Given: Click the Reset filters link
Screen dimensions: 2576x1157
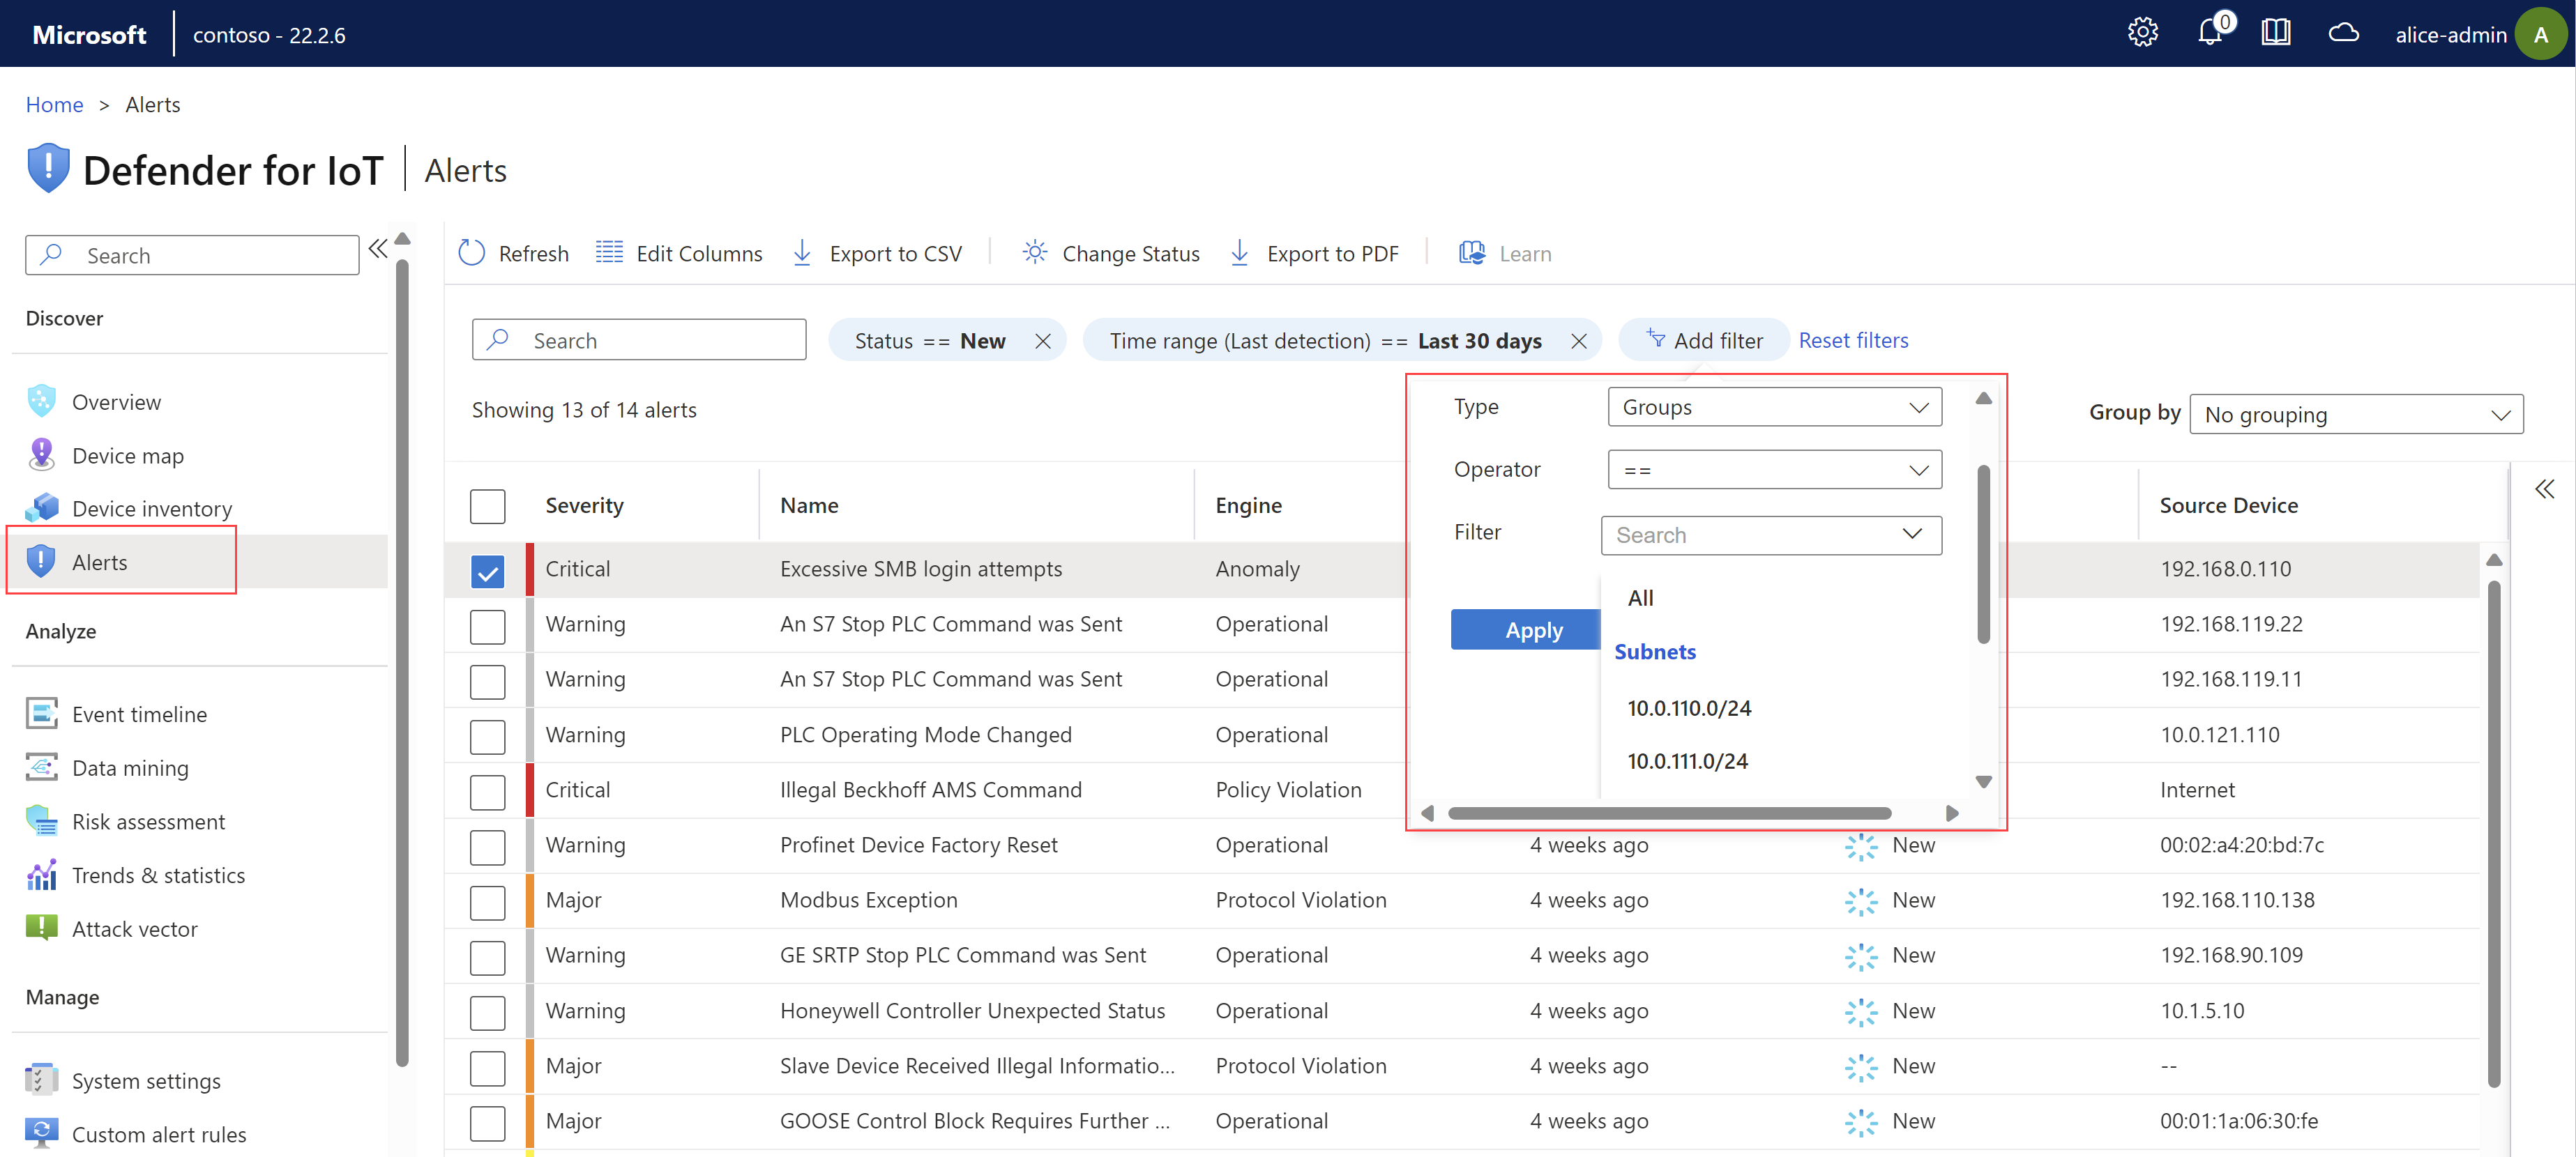Looking at the screenshot, I should point(1854,339).
